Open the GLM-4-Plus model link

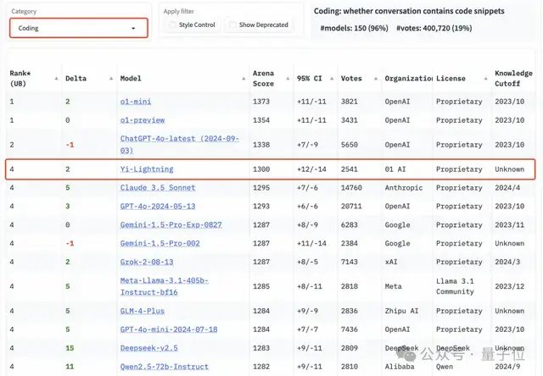(143, 311)
